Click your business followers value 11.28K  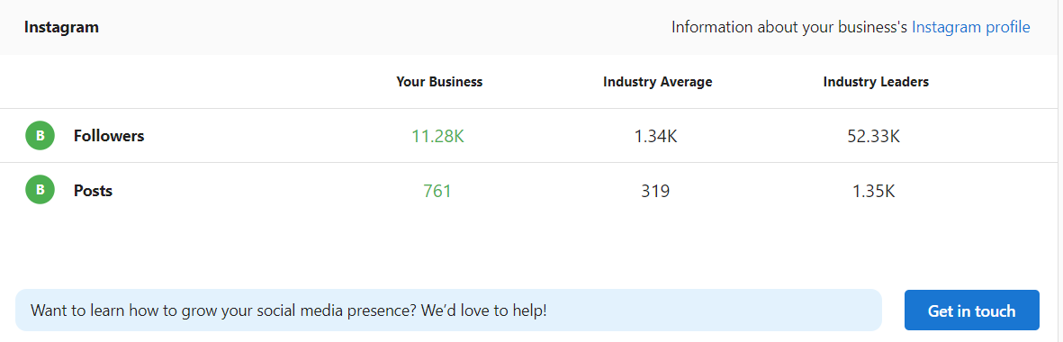(438, 136)
